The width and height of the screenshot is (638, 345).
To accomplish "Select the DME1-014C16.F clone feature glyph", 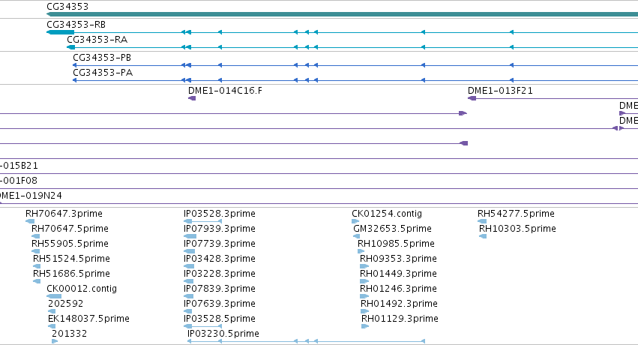I will coord(192,98).
